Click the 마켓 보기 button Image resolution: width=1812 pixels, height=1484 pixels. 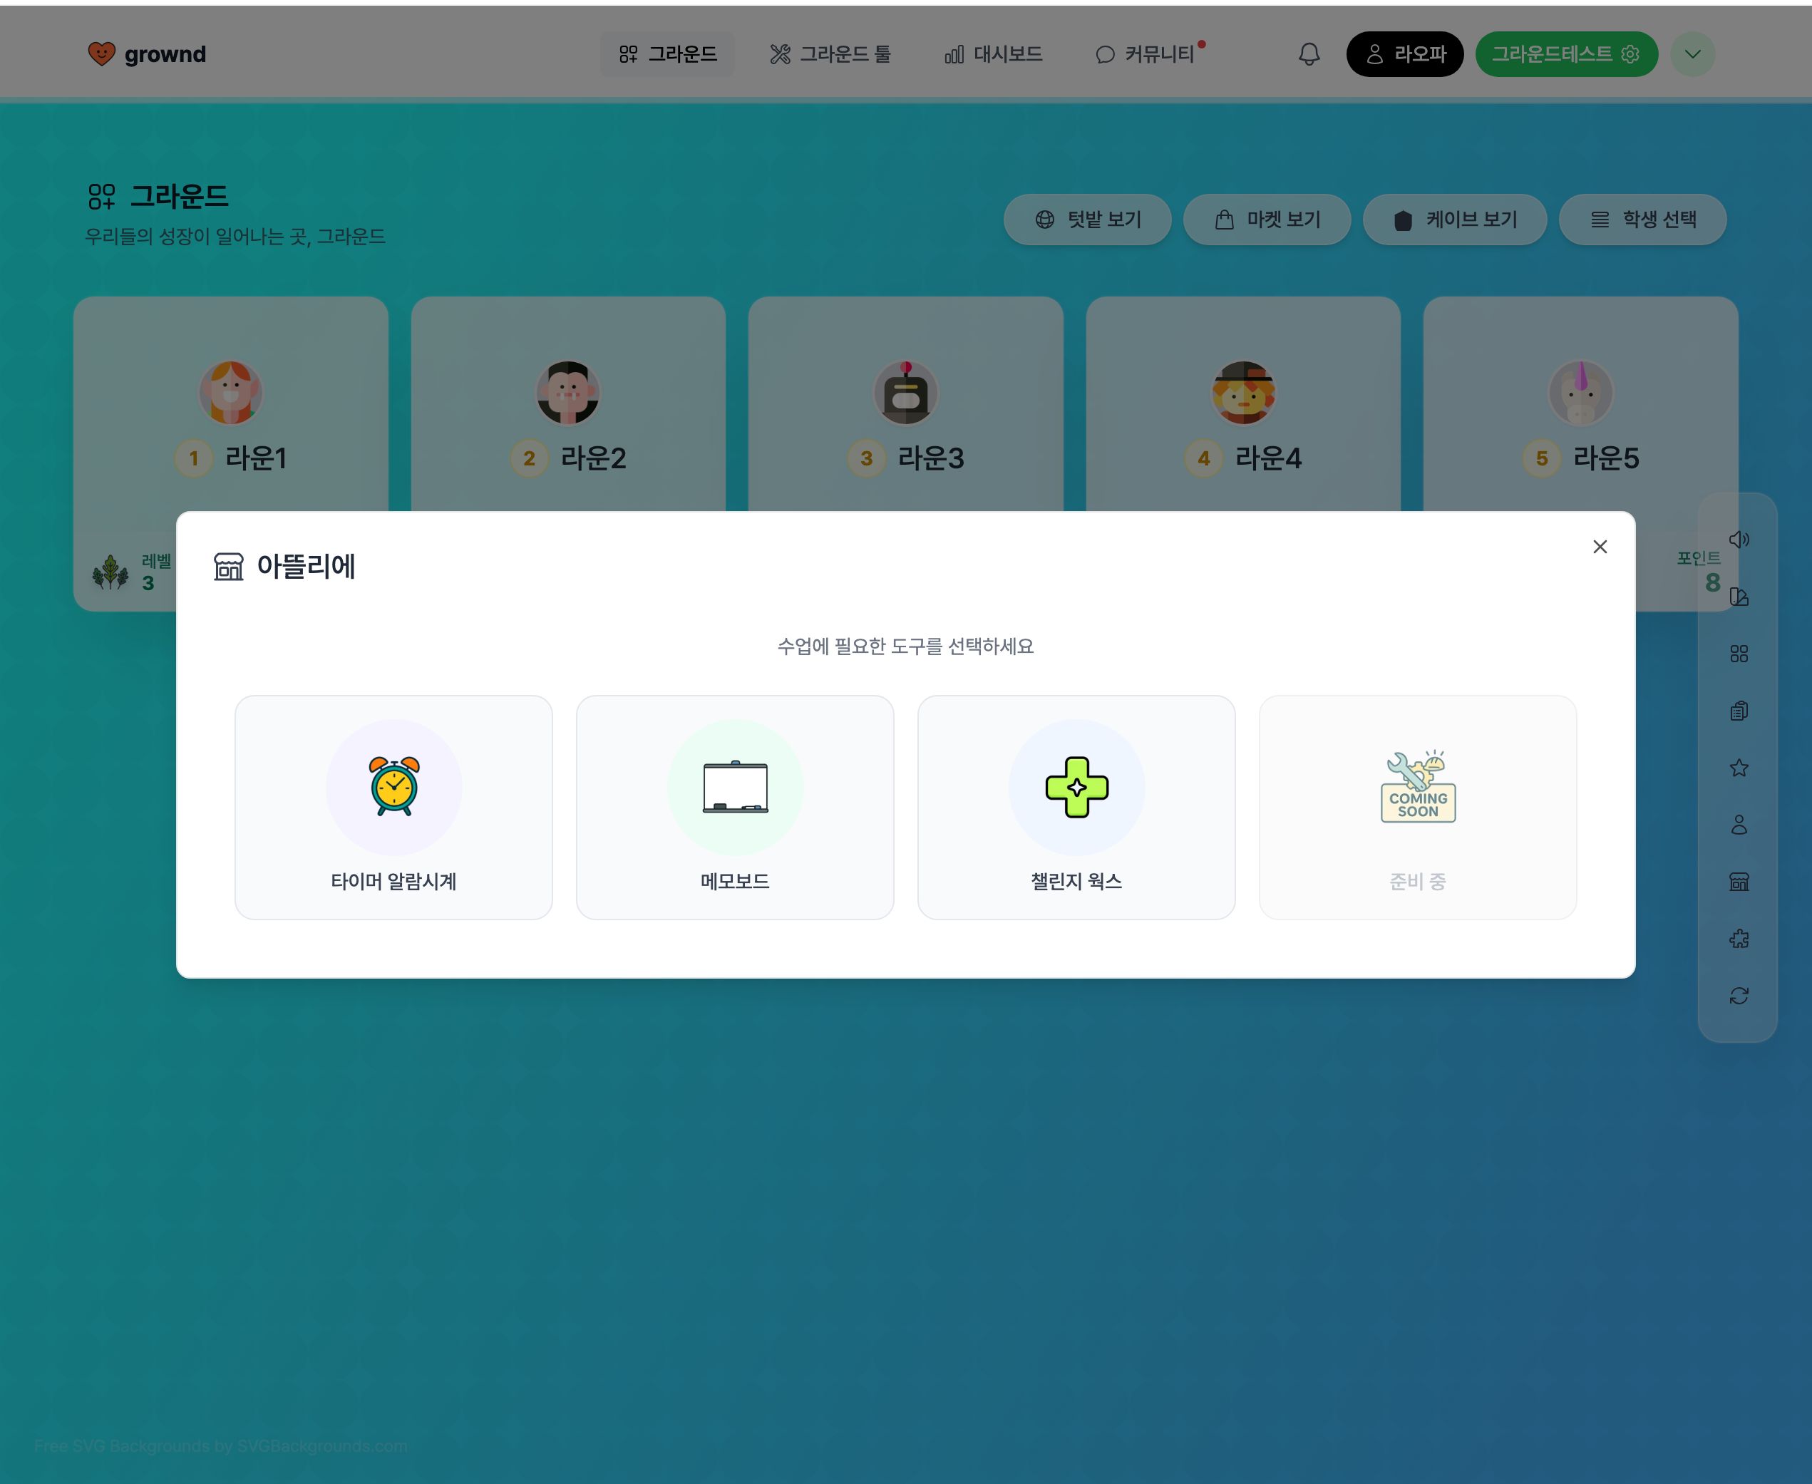[x=1267, y=220]
